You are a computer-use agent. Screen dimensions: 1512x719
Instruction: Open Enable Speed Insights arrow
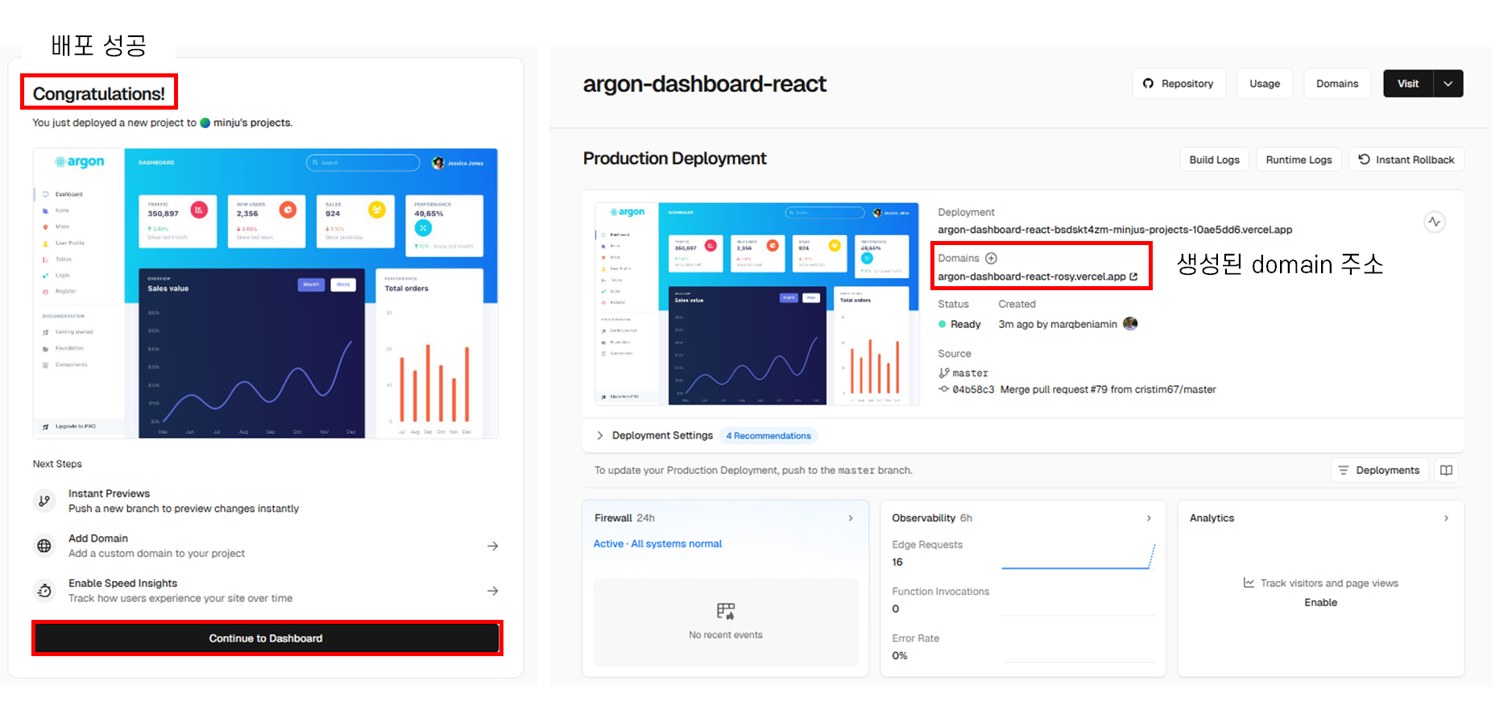493,592
